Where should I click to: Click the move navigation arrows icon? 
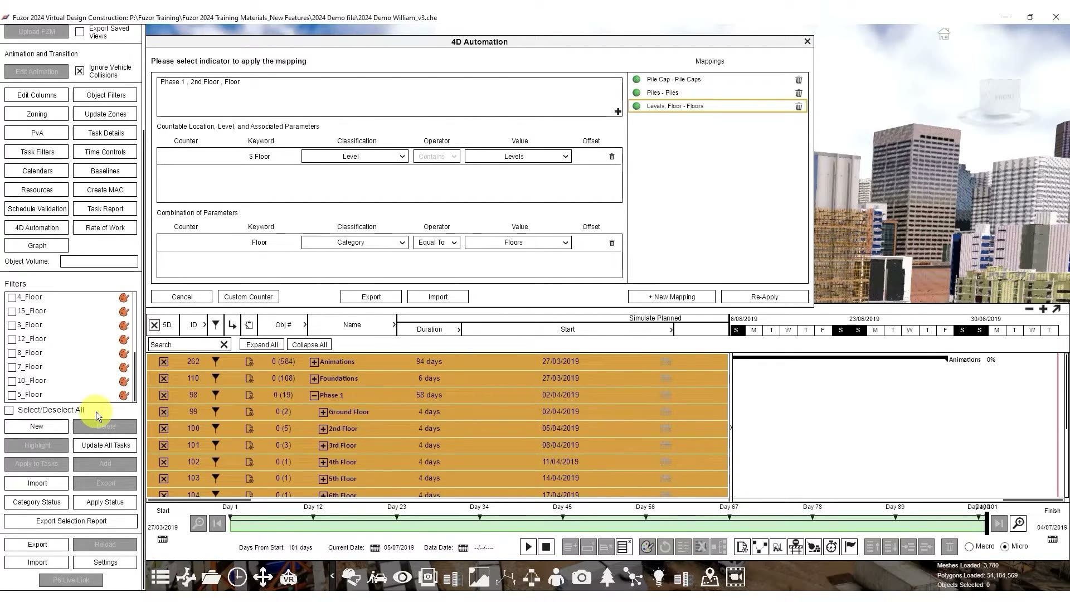263,577
